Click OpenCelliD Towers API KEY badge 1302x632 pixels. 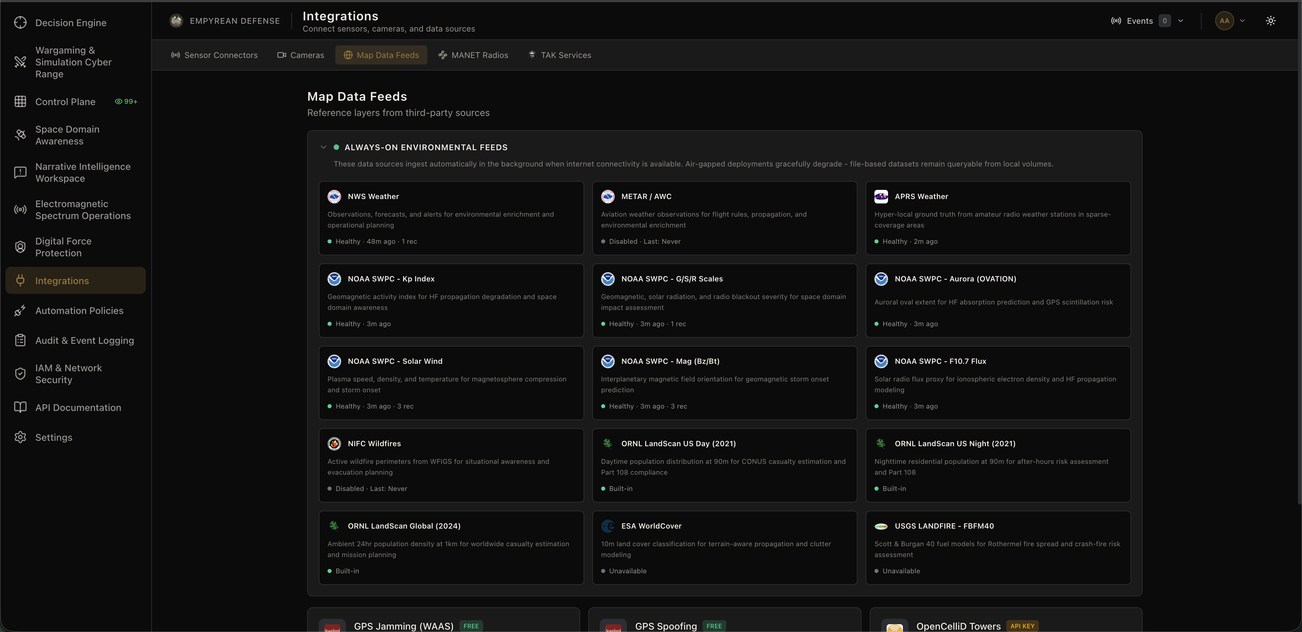click(1022, 626)
